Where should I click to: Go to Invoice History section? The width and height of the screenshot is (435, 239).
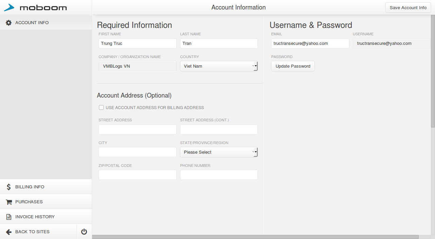pos(35,217)
